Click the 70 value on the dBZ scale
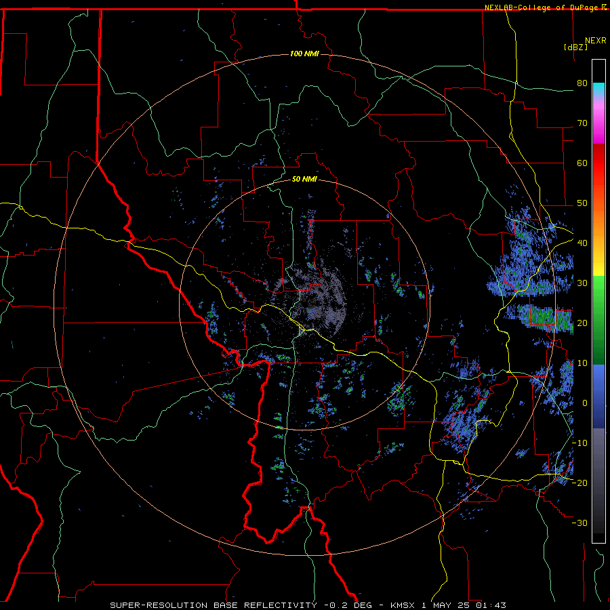610x610 pixels. (582, 123)
